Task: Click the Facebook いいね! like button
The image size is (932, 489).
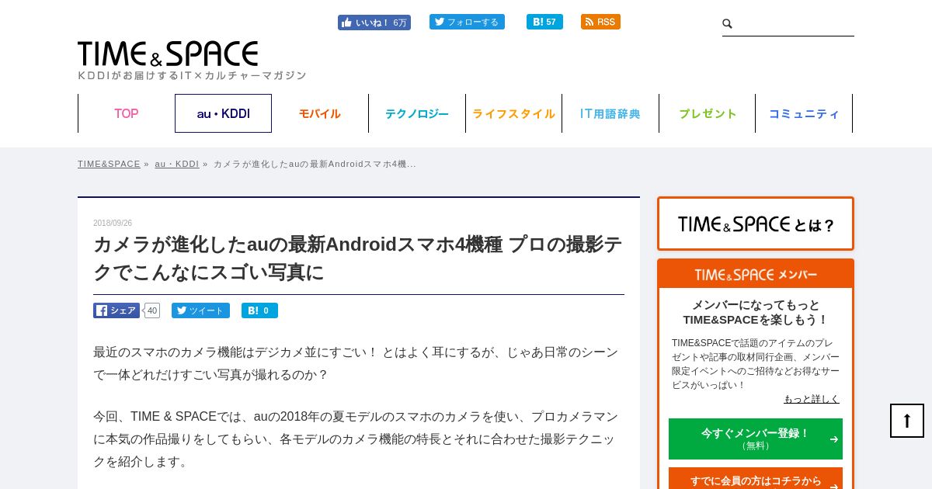Action: coord(374,23)
